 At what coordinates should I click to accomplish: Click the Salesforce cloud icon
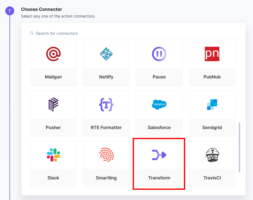coord(159,105)
